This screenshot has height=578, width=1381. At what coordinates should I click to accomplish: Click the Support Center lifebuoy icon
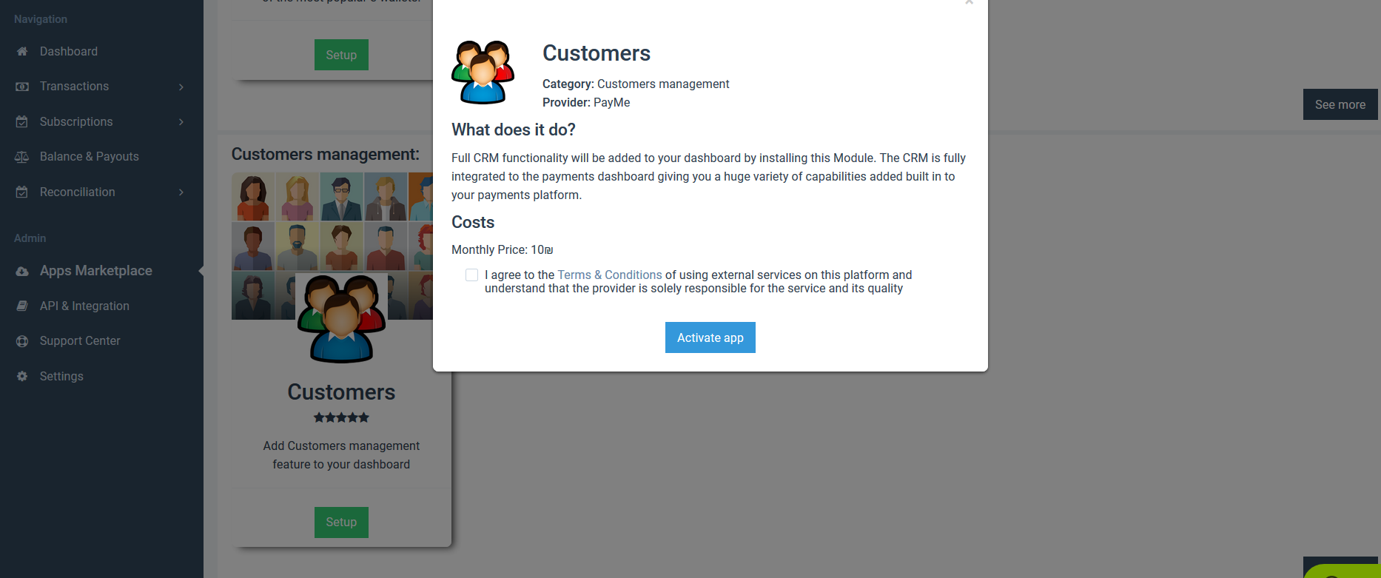(x=22, y=341)
